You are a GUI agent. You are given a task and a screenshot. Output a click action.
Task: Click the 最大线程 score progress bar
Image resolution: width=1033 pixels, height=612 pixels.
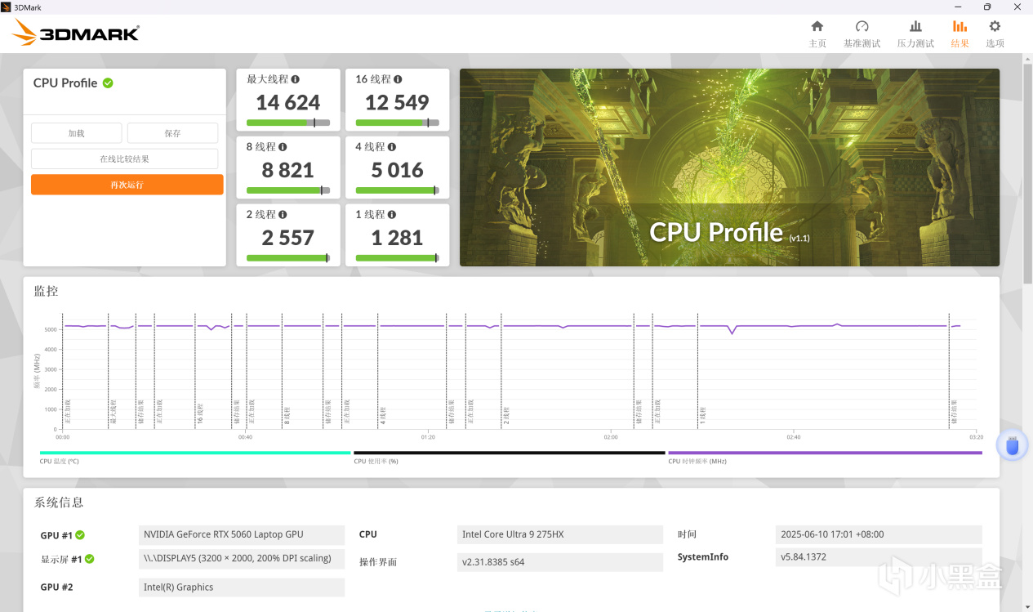288,123
